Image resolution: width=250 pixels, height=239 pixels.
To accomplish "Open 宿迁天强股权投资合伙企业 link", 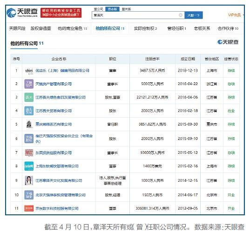I will pos(64,139).
